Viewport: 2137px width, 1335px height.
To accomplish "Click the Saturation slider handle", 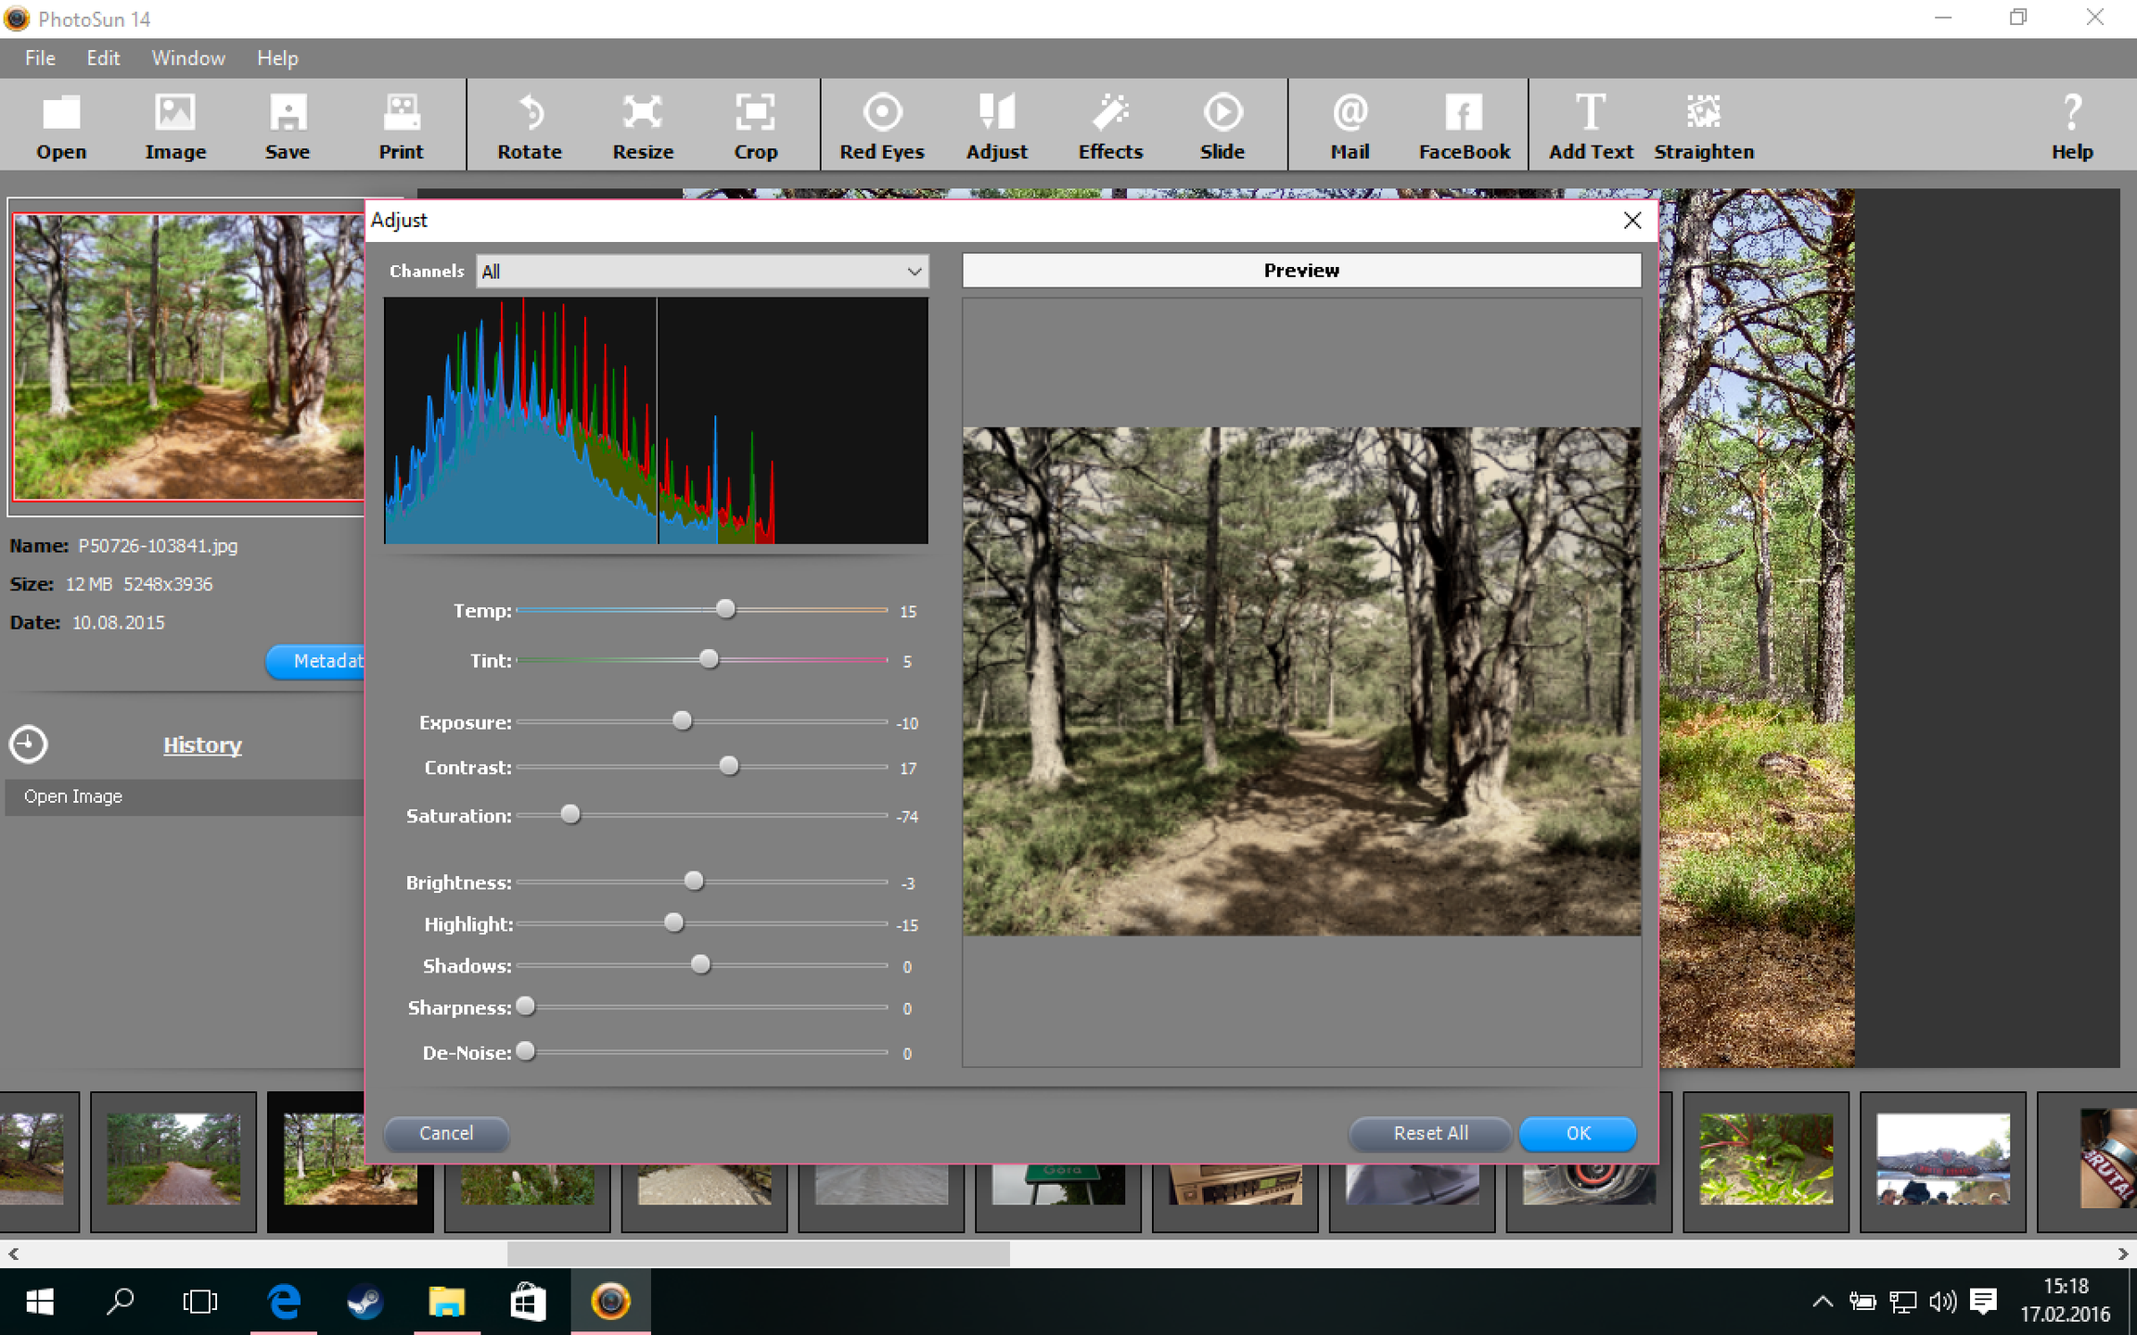I will pos(570,815).
